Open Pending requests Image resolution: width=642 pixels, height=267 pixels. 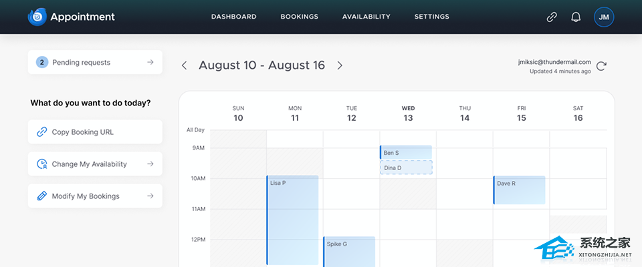click(x=95, y=62)
